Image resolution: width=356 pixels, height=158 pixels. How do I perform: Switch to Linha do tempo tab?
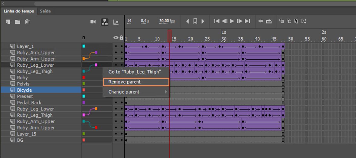pyautogui.click(x=19, y=11)
